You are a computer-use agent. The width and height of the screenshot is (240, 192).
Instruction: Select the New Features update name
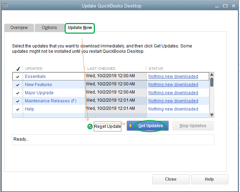[38, 84]
